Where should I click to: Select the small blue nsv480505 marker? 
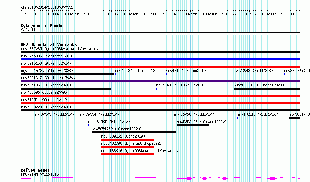[x=33, y=118]
